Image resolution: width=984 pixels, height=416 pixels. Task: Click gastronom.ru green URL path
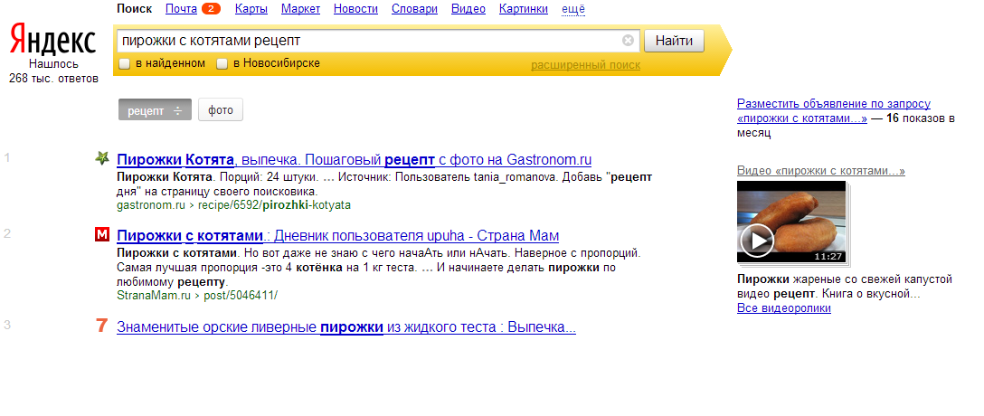233,205
